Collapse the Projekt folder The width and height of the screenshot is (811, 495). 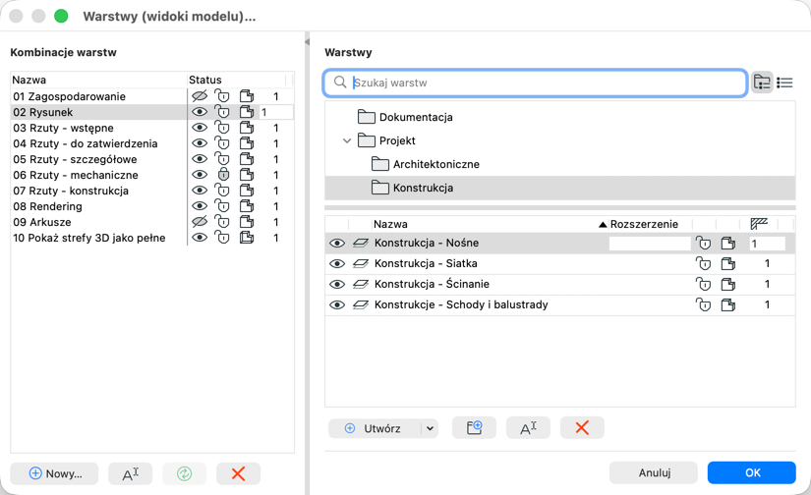pos(347,140)
